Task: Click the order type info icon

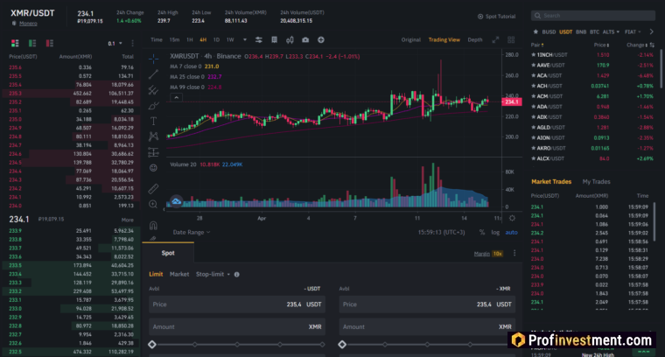Action: click(236, 275)
